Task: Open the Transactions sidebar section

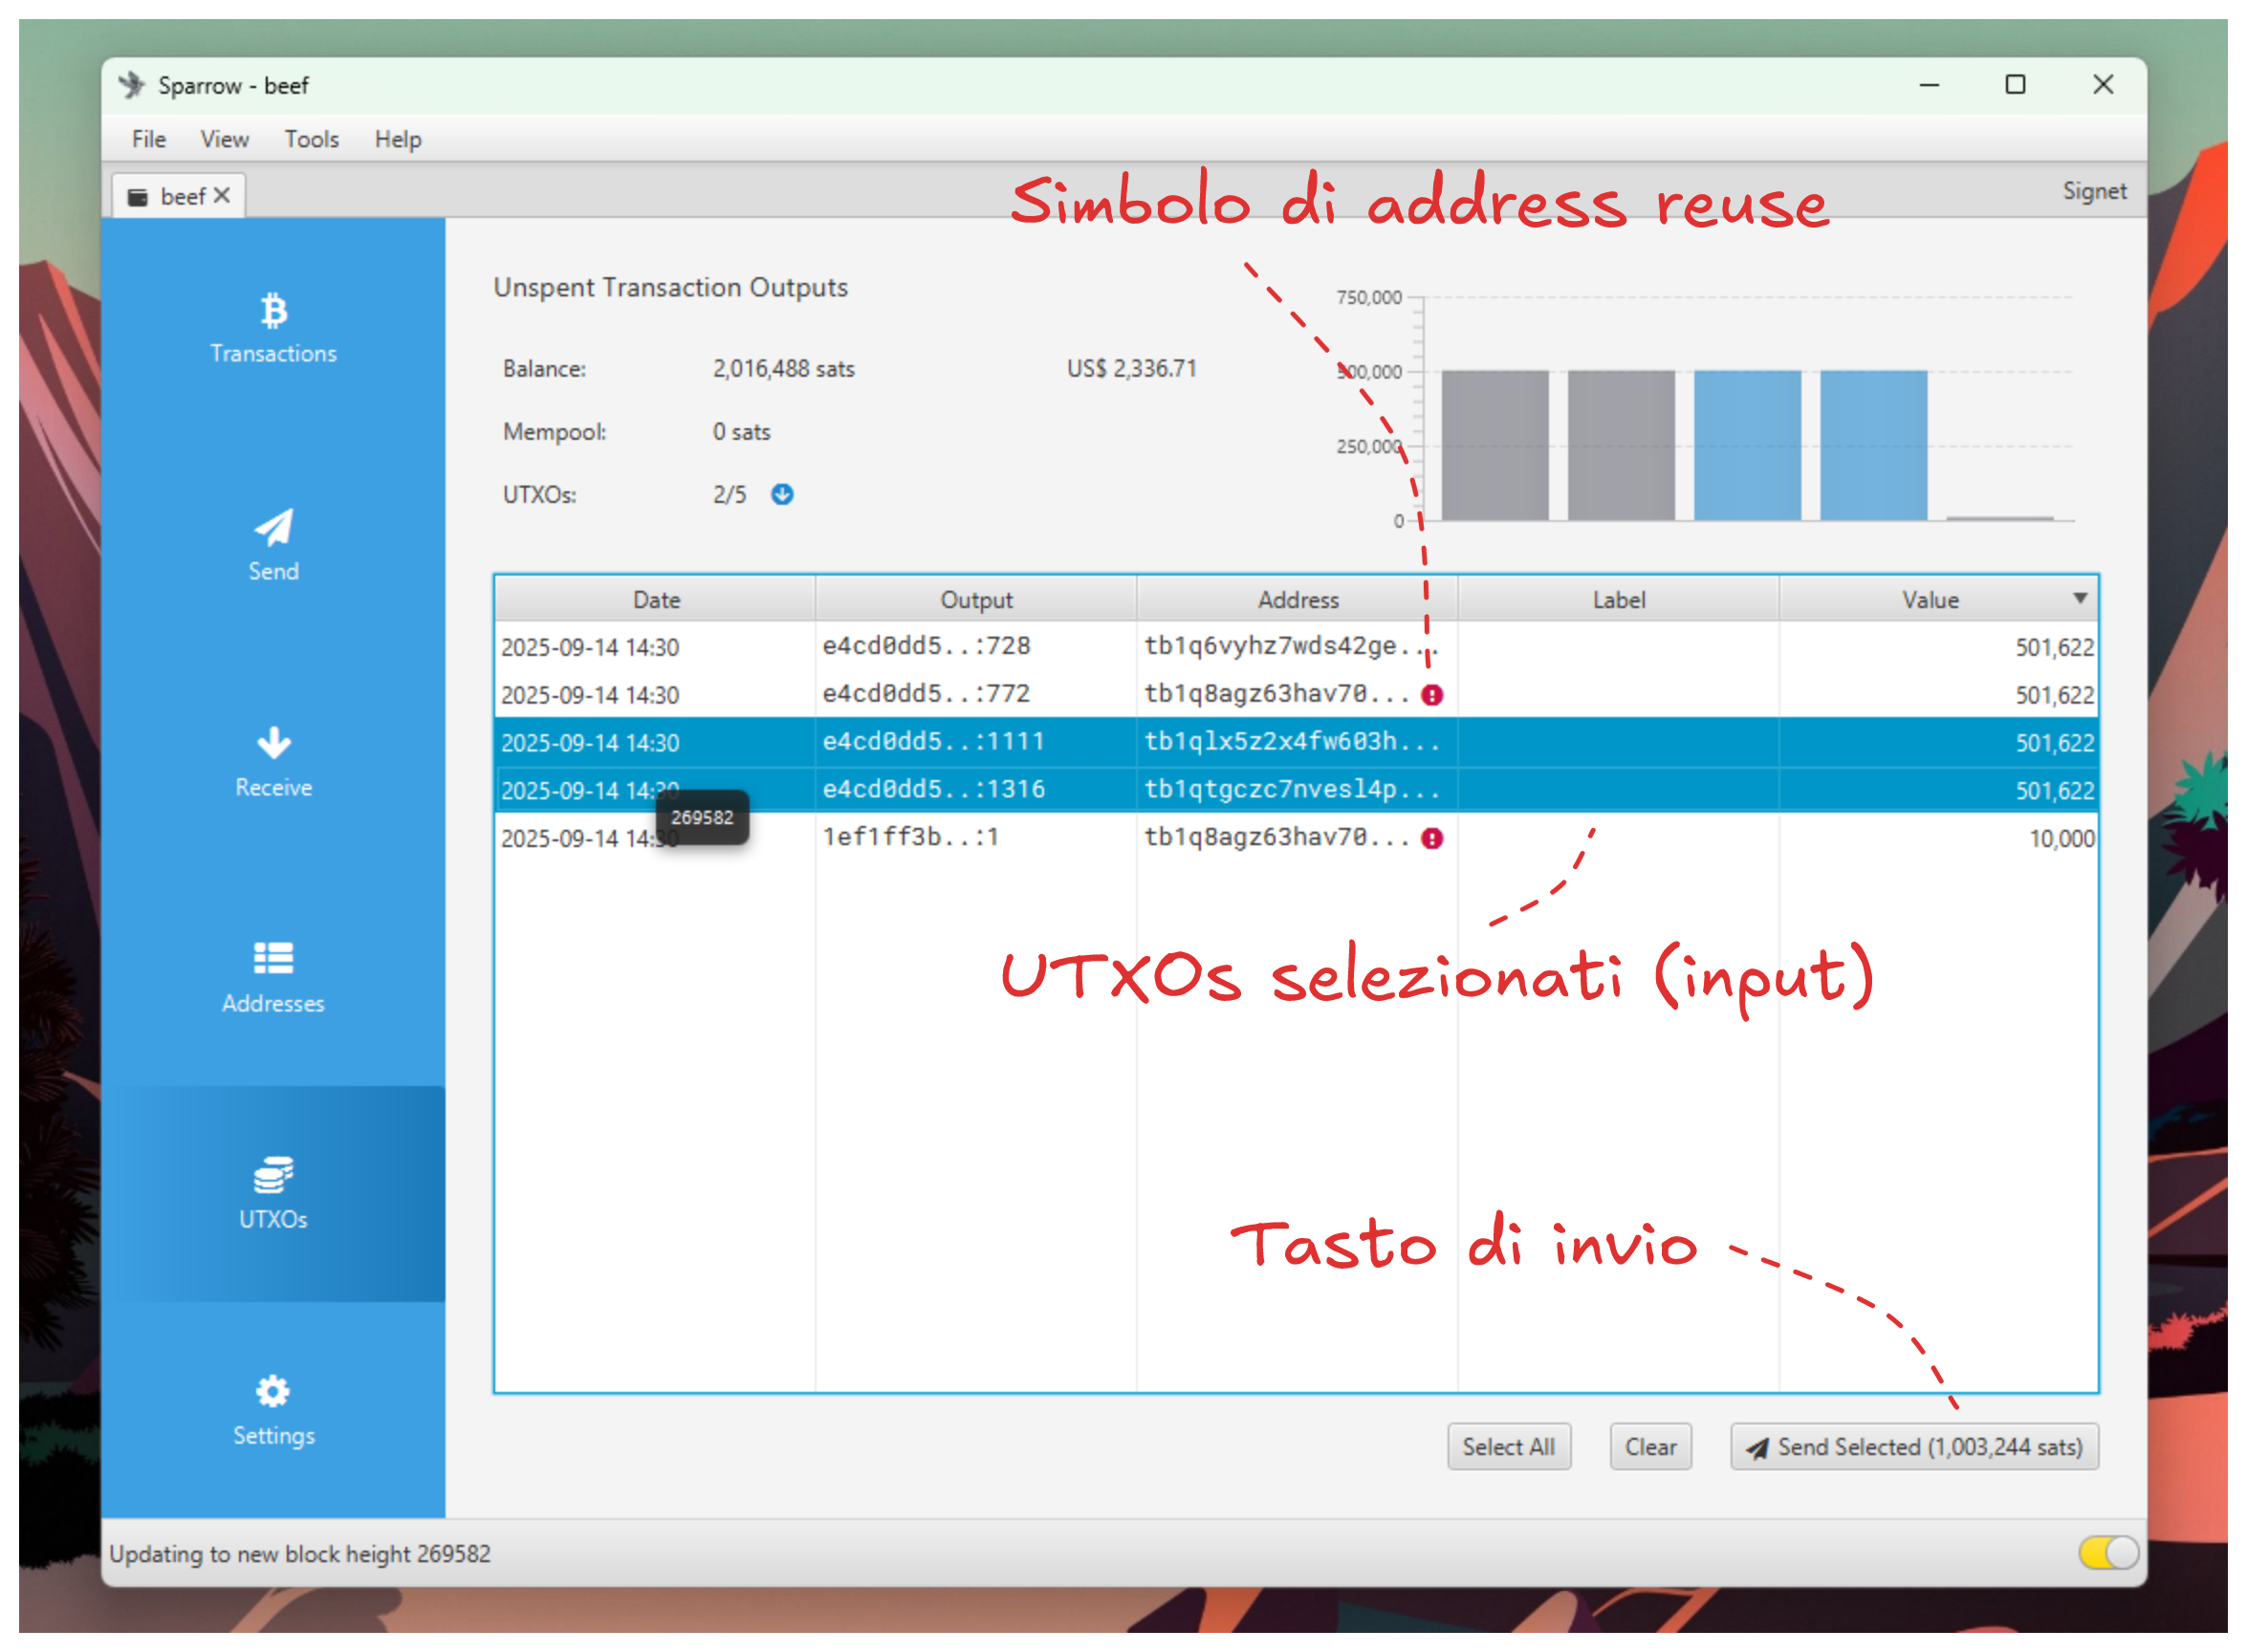Action: tap(273, 328)
